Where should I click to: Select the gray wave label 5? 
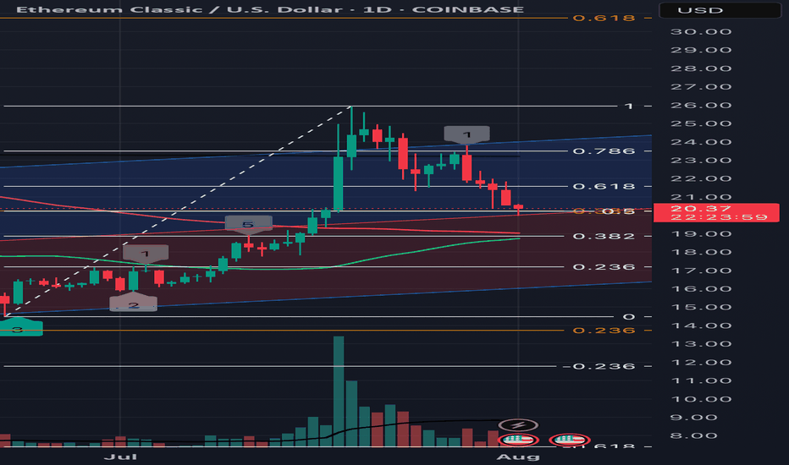[x=249, y=224]
